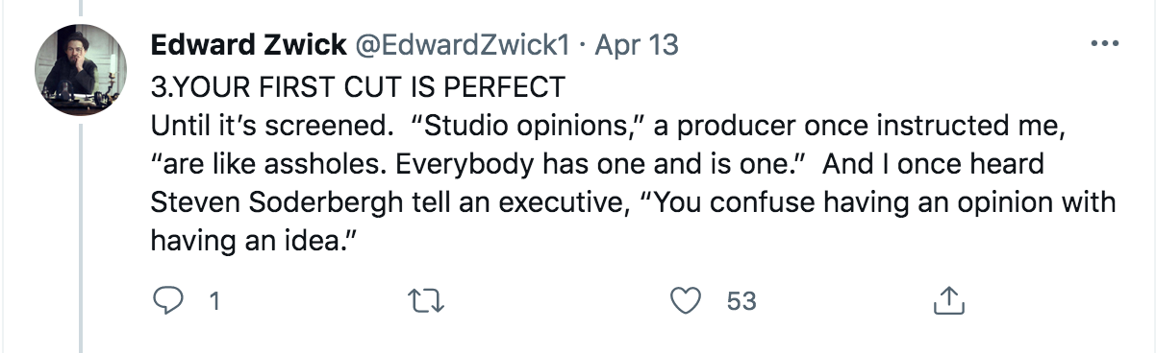
Task: Open the Edward Zwick display name link
Action: tap(250, 44)
